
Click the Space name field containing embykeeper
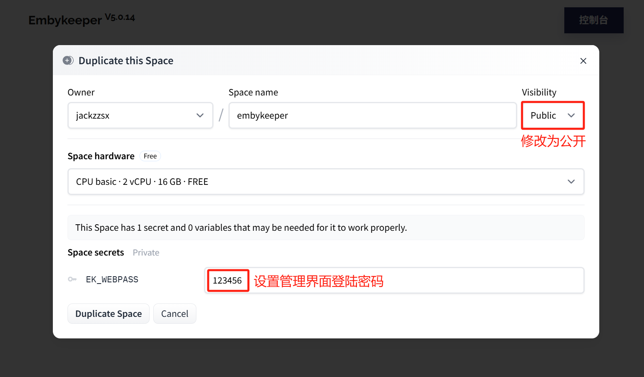click(x=372, y=115)
